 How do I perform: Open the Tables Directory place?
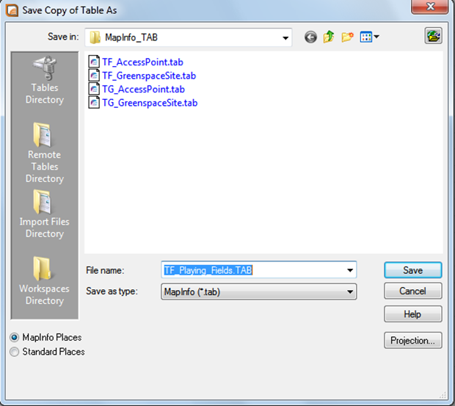tap(45, 80)
